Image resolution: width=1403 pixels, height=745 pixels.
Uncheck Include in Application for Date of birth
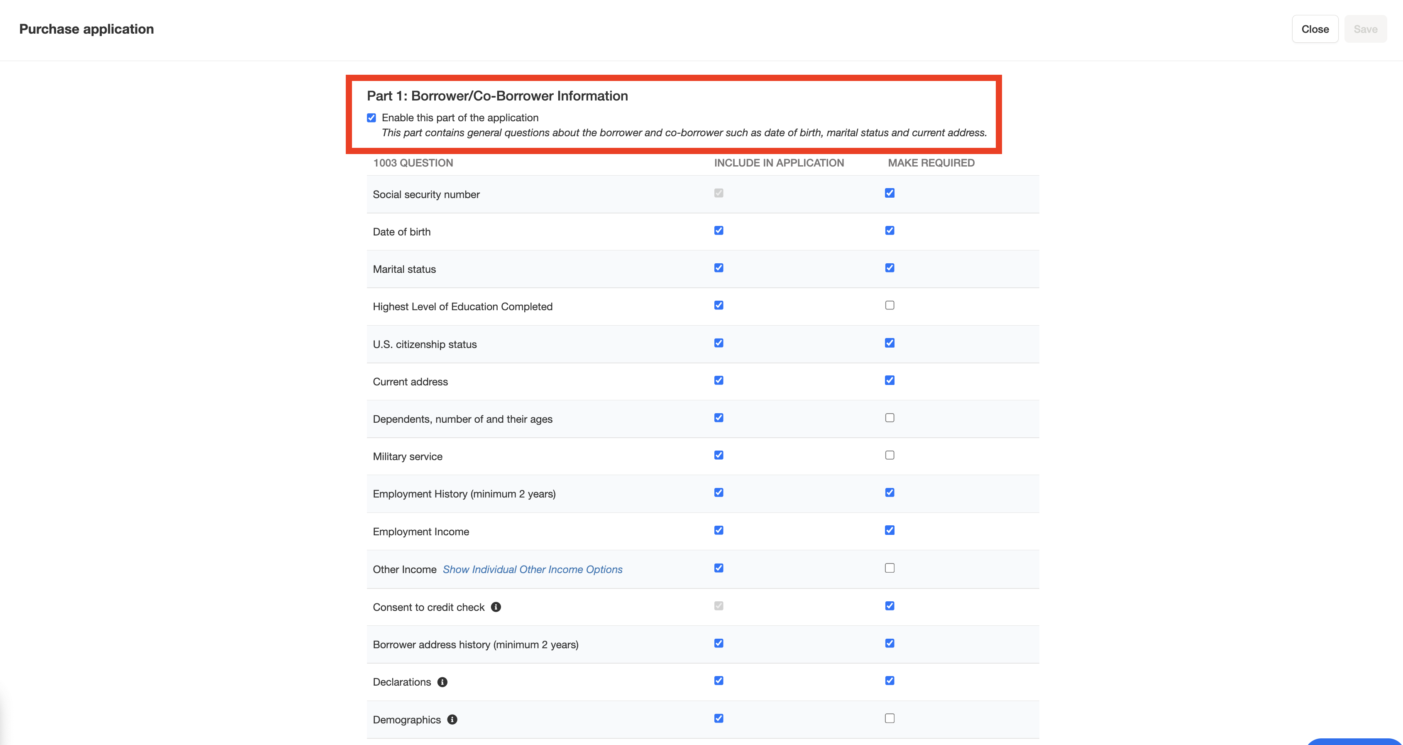coord(719,230)
